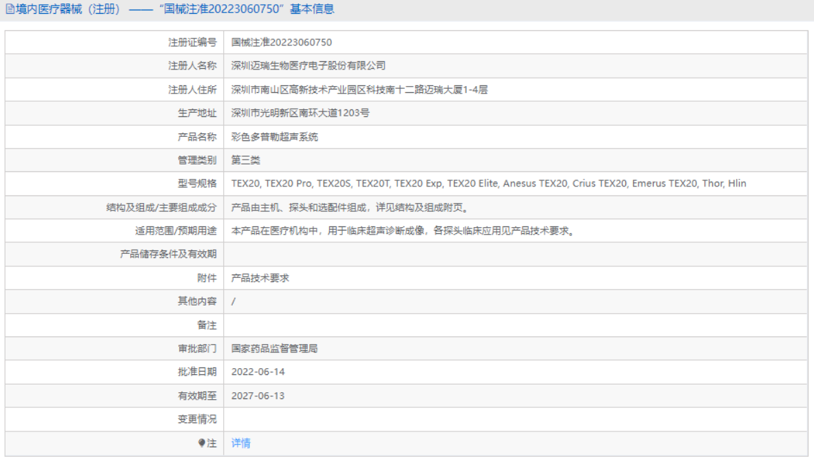
Task: Select production address 深圳市光明新区南环大道1203号
Action: click(300, 113)
